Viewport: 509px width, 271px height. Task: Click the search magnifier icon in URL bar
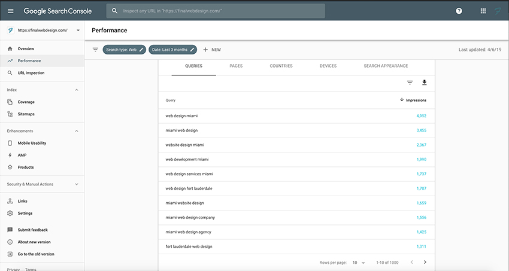coord(114,11)
